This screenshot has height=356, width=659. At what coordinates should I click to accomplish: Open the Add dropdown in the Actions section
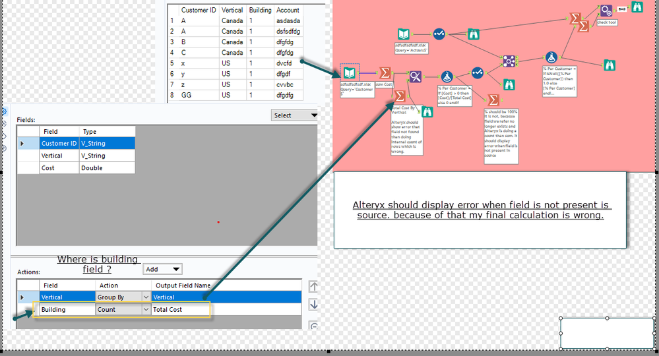point(163,269)
